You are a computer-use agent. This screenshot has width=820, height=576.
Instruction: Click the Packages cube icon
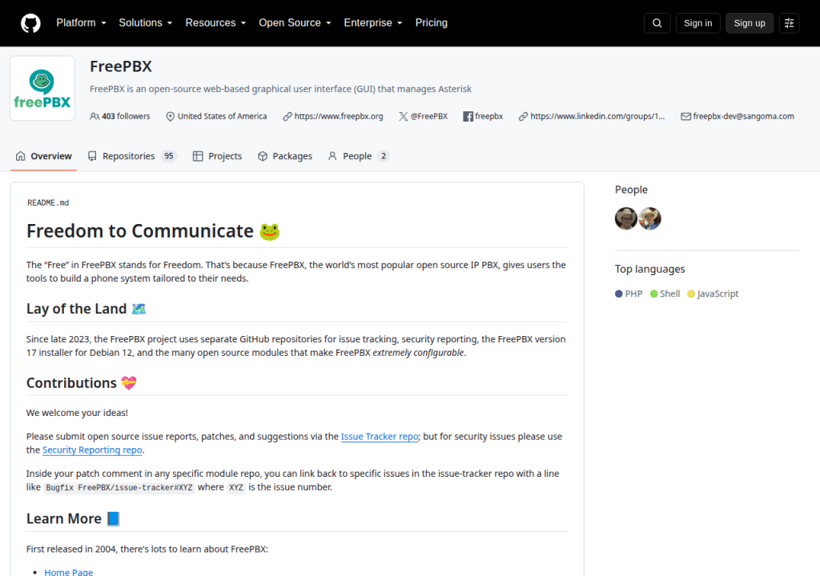[x=263, y=156]
